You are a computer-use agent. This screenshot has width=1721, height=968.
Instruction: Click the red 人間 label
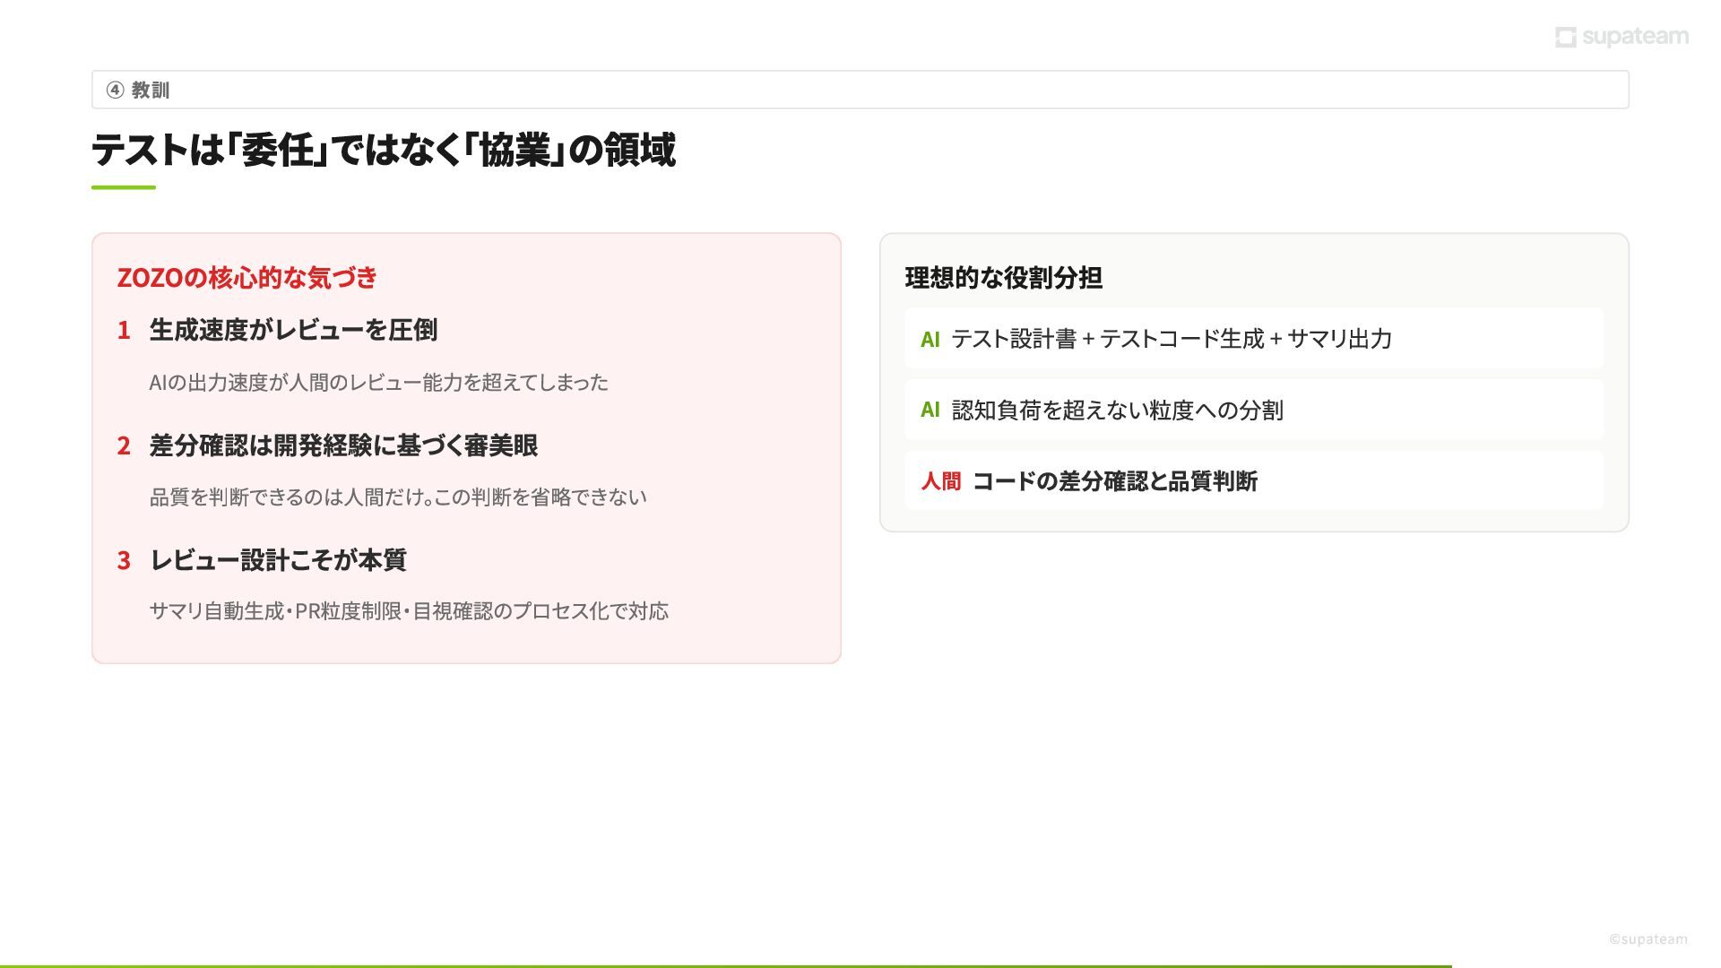pos(940,481)
